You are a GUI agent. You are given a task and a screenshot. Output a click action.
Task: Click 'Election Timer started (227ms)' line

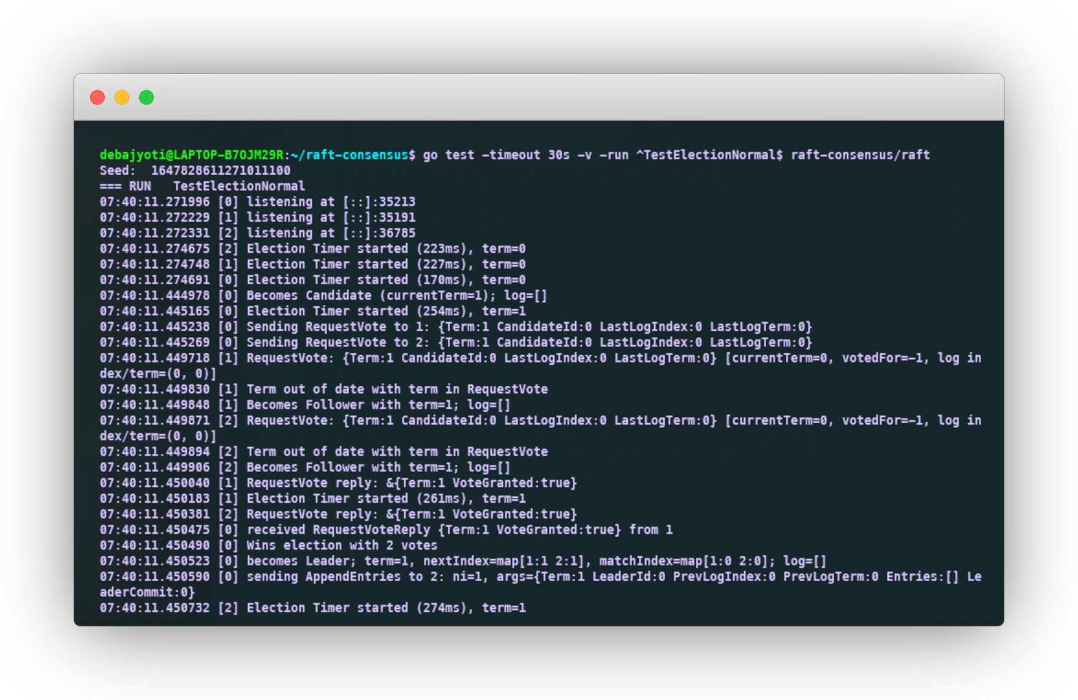click(313, 264)
